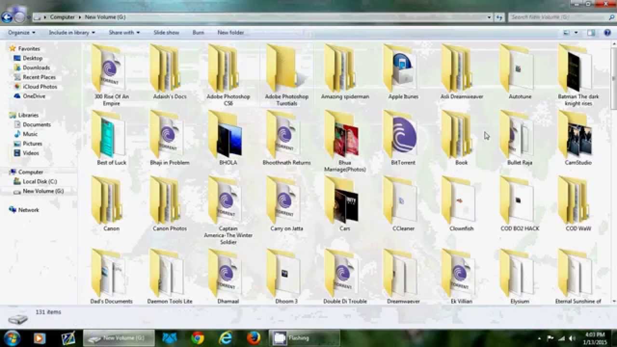
Task: Open OneDrive in navigation pane
Action: (34, 96)
